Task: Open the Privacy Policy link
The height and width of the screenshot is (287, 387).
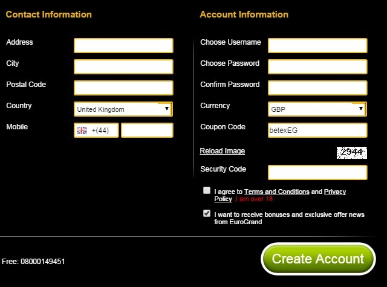Action: tap(335, 192)
